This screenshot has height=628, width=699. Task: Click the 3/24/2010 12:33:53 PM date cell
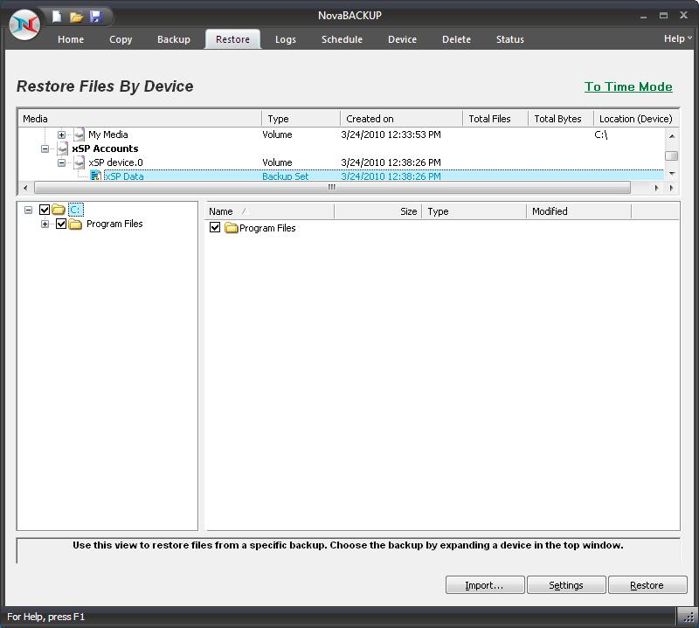391,135
